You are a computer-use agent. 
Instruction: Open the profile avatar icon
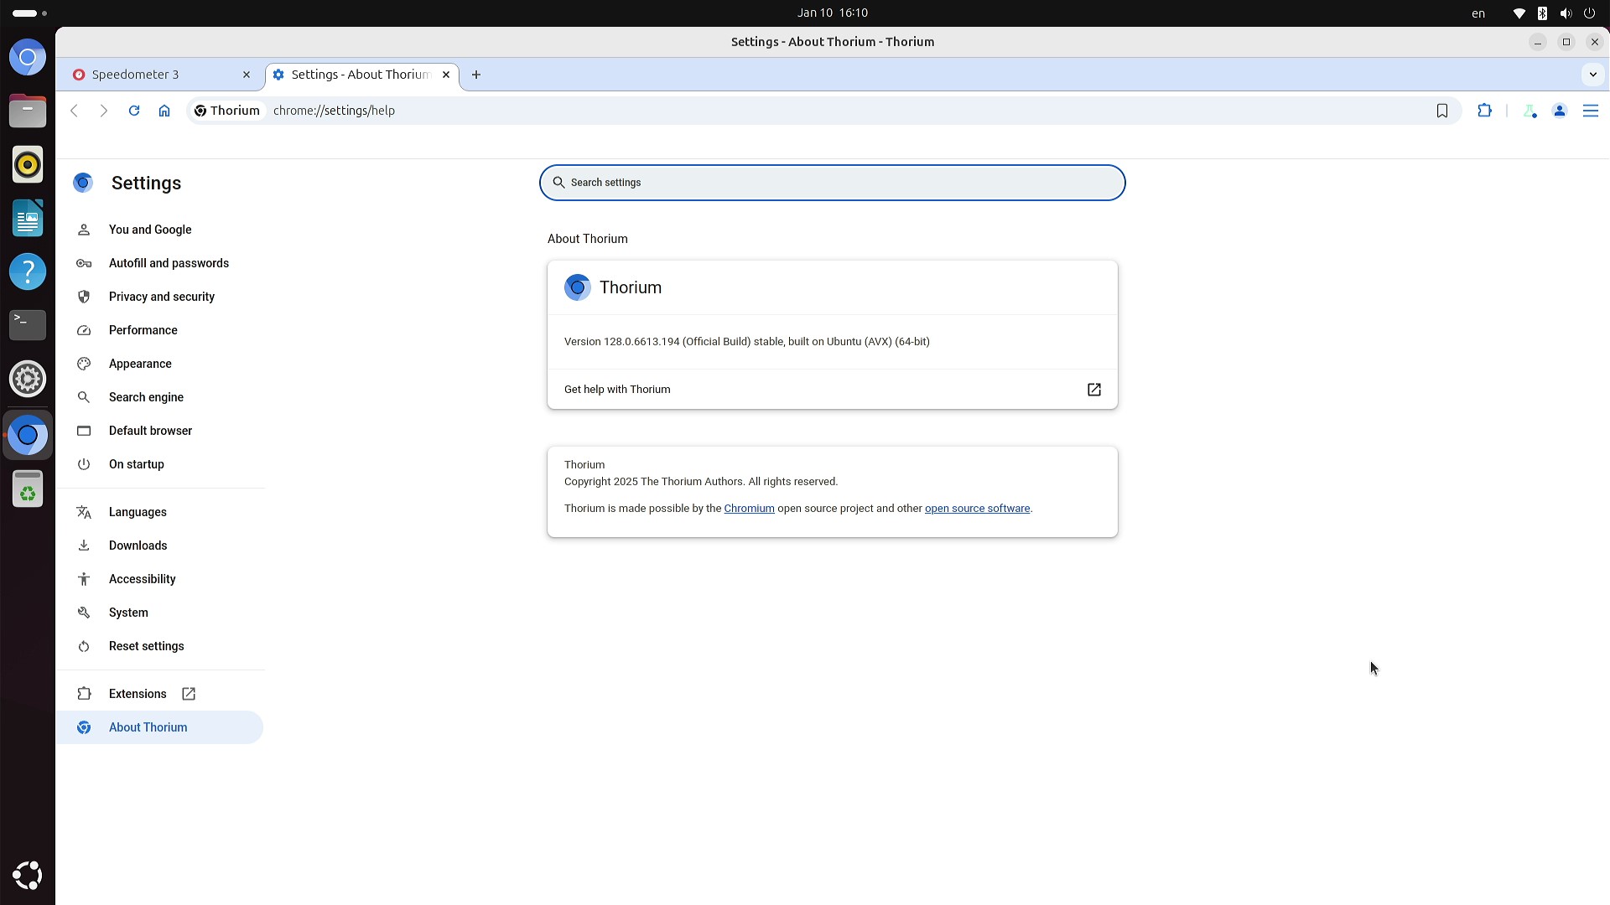[x=1560, y=111]
